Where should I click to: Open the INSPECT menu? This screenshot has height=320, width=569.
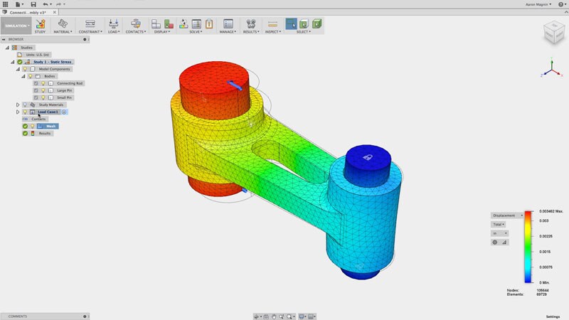pos(273,32)
